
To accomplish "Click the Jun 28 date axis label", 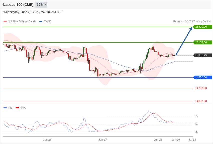I will coord(158,140).
